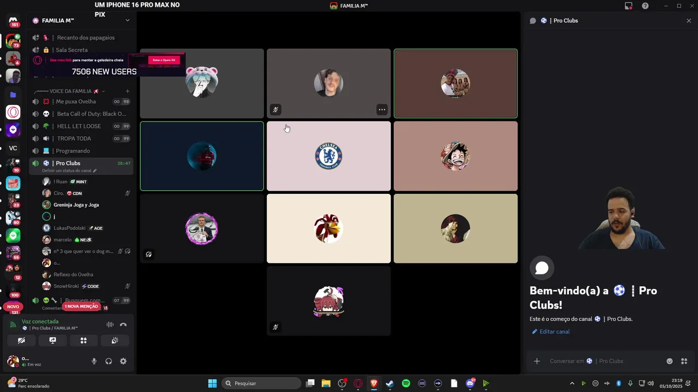The height and width of the screenshot is (392, 698).
Task: Disconnect from the voice call
Action: [x=123, y=324]
